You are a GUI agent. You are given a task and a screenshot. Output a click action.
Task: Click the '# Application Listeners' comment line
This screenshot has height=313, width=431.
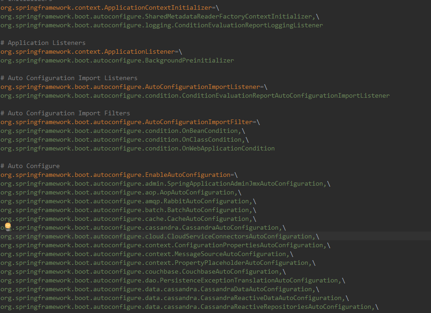43,43
